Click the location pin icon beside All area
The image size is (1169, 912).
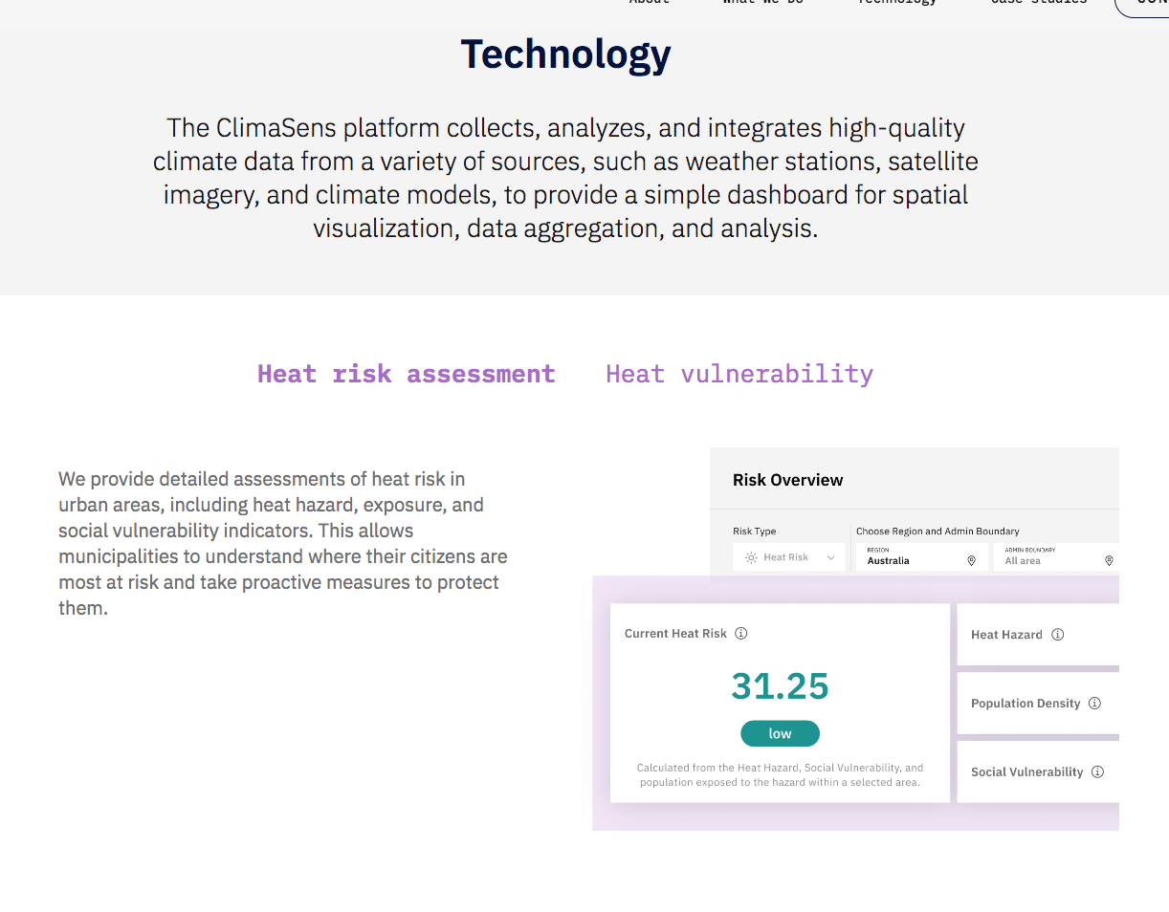pos(1109,559)
